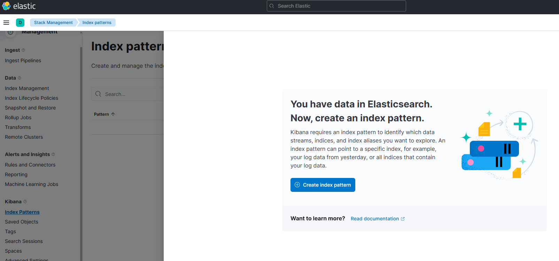
Task: Click the Search Elastic magnifier icon
Action: 272,6
